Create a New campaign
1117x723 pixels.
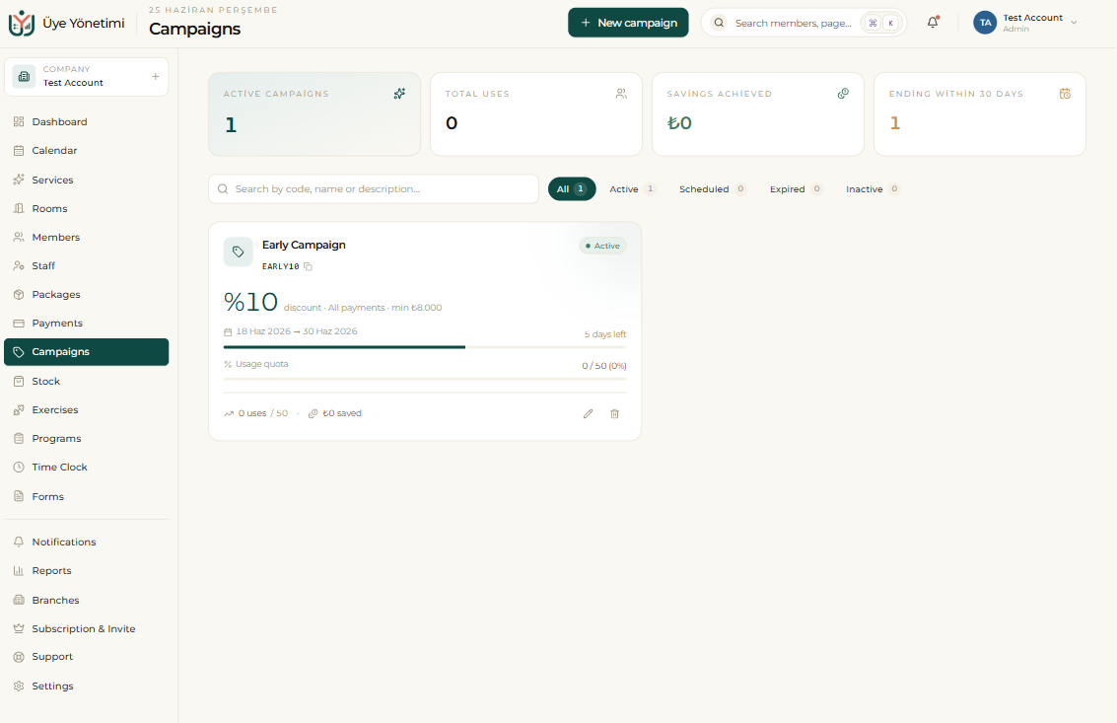pos(628,23)
